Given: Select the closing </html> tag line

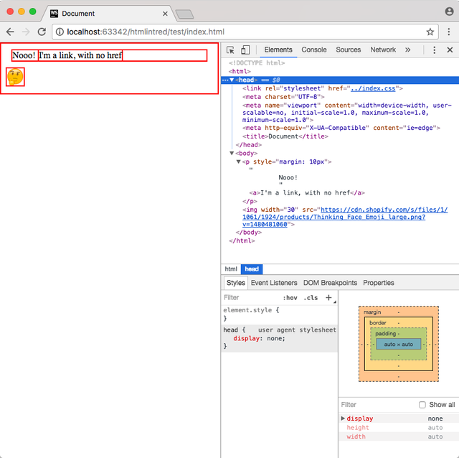Looking at the screenshot, I should 242,240.
